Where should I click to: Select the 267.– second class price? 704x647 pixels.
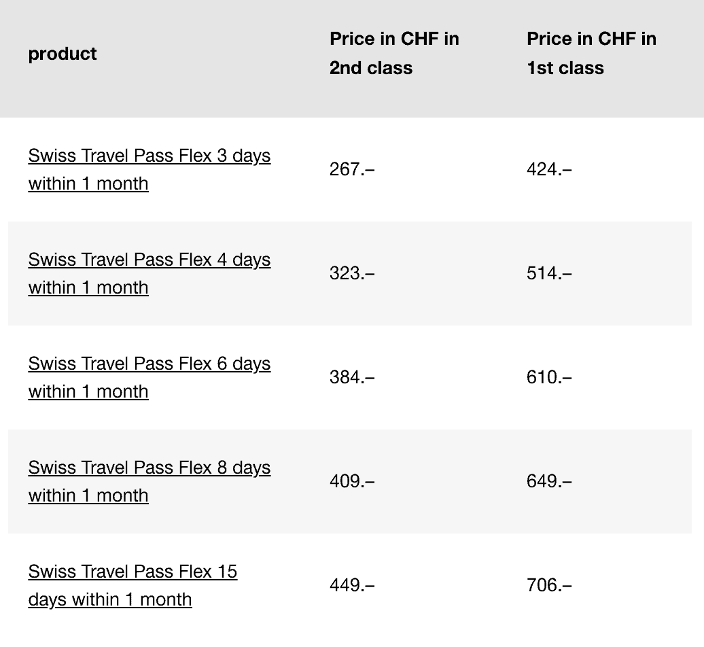tap(352, 169)
